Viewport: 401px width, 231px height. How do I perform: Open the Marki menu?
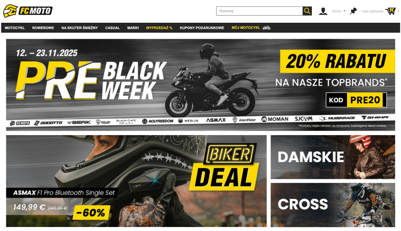click(x=133, y=28)
